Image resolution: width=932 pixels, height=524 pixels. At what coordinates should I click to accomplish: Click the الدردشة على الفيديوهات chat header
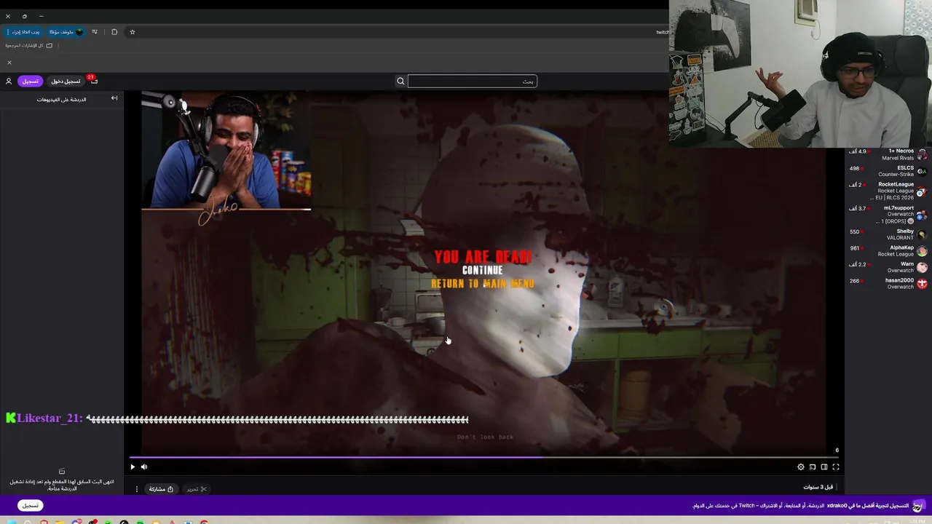(61, 99)
